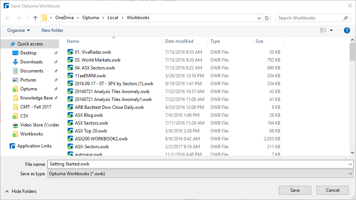Open recent locations dropdown arrow
The height and width of the screenshot is (200, 356).
[27, 18]
